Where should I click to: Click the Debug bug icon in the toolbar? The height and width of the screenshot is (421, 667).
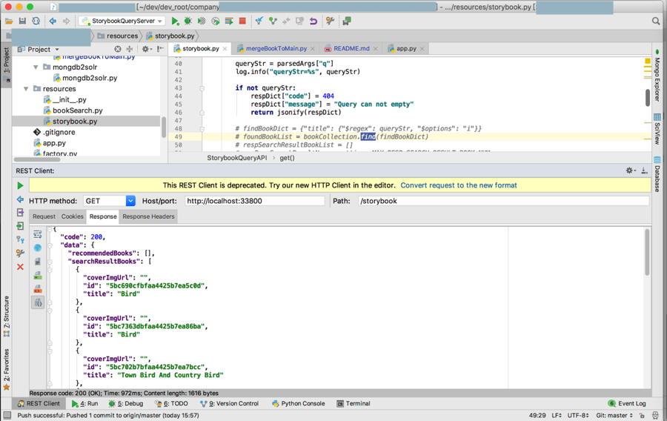coord(188,21)
